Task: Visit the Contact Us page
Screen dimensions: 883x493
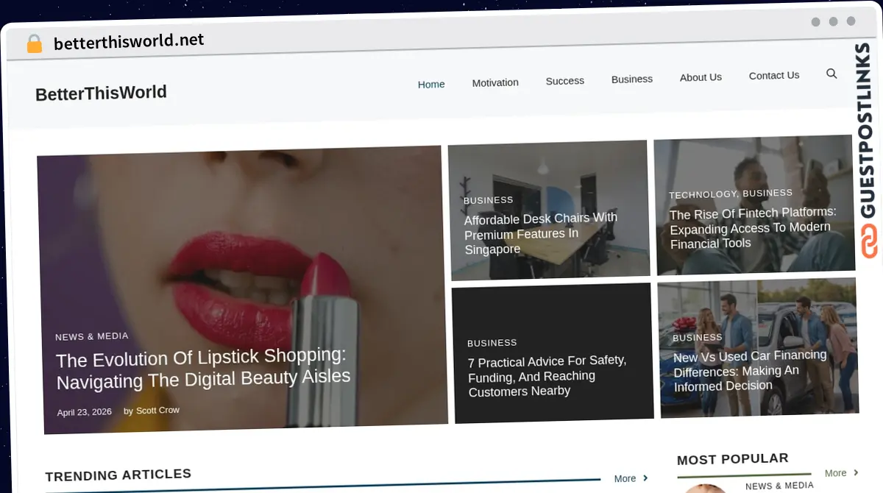Action: [x=773, y=75]
